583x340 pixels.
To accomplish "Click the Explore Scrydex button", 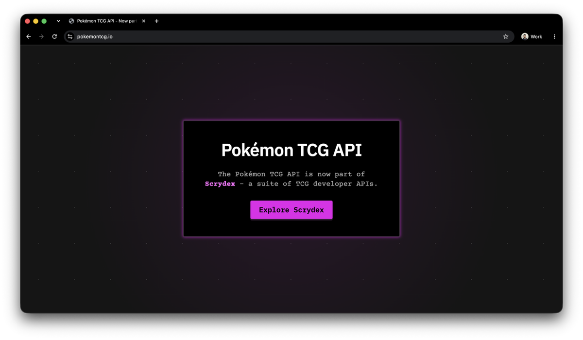I will tap(291, 210).
